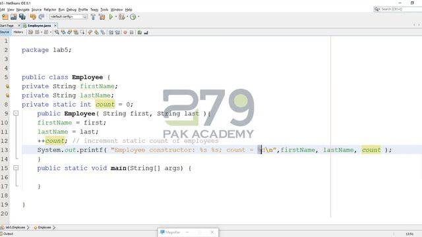The image size is (422, 237).
Task: Click the Clean and Build Project icon
Action: coord(102,16)
